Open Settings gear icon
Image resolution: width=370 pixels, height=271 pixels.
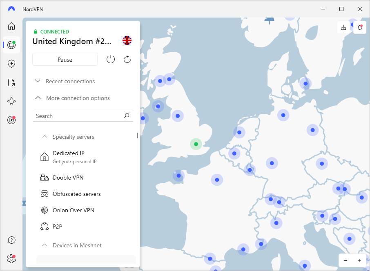(x=11, y=258)
